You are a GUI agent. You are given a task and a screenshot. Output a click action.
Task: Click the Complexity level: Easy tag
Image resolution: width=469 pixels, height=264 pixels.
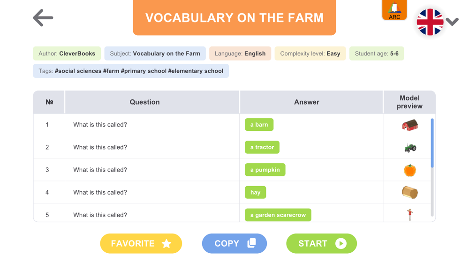coord(310,53)
